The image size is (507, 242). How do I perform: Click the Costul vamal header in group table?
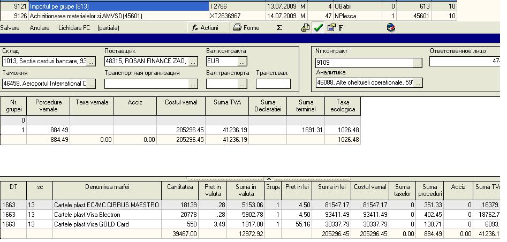[181, 106]
